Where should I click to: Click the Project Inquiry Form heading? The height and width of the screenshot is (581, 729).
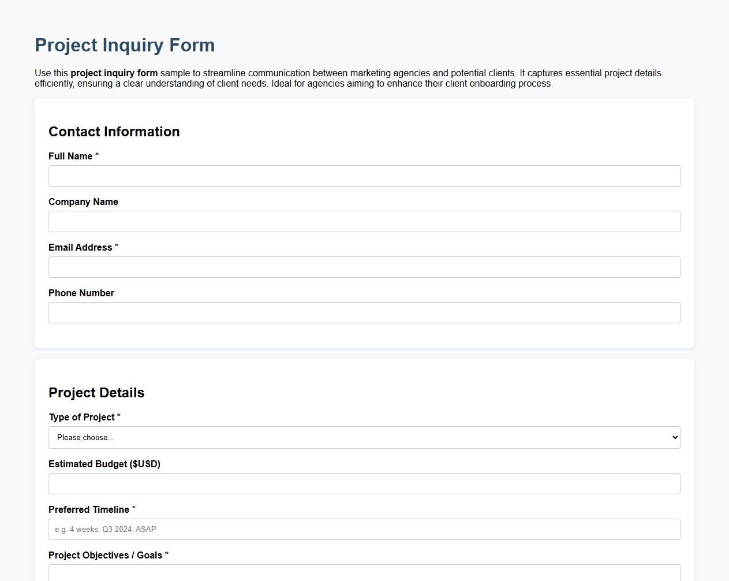125,45
